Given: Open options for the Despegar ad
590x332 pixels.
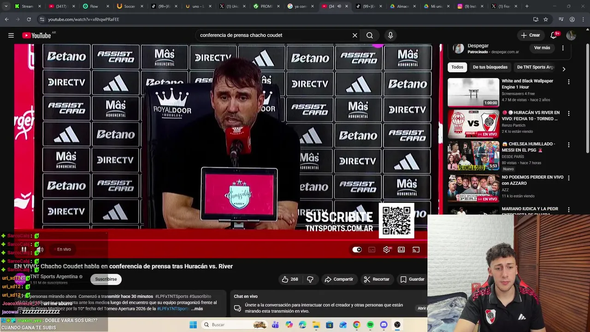Looking at the screenshot, I should [x=563, y=48].
